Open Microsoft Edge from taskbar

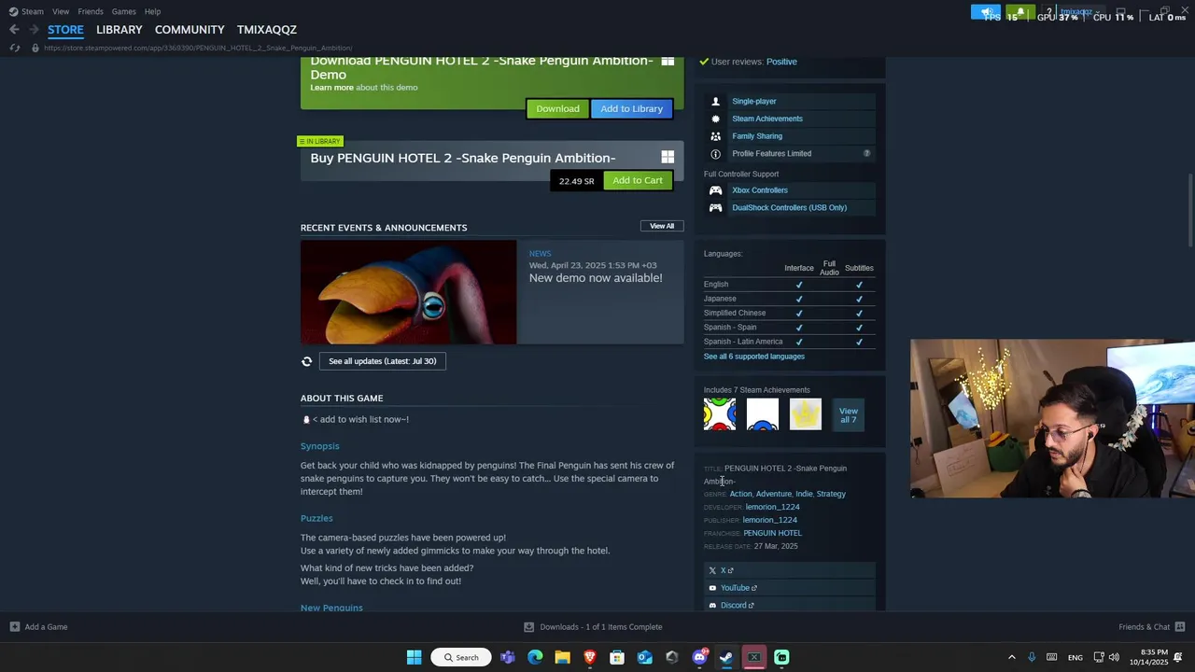click(x=535, y=657)
